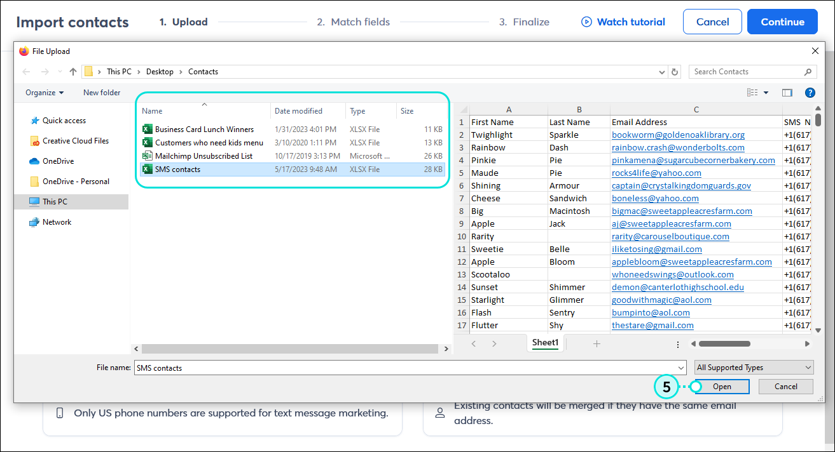Viewport: 835px width, 452px height.
Task: Open the Organize dropdown menu
Action: (45, 93)
